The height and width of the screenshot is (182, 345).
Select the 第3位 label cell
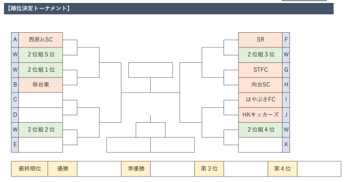click(x=209, y=169)
